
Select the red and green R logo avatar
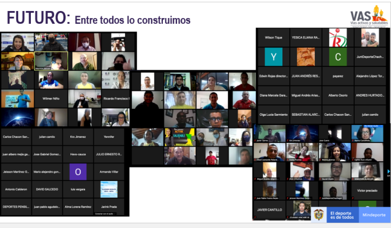click(x=338, y=38)
